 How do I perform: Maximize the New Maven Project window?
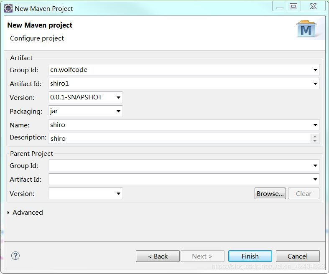pos(293,6)
